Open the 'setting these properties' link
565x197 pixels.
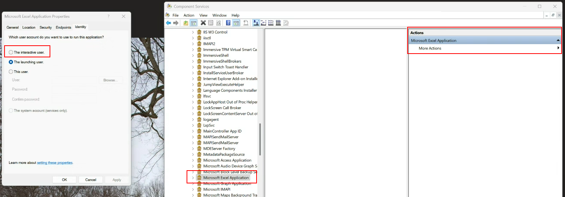[x=54, y=163]
